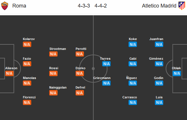
Task: Click Oblak's N/A rating badge
Action: pos(177,73)
